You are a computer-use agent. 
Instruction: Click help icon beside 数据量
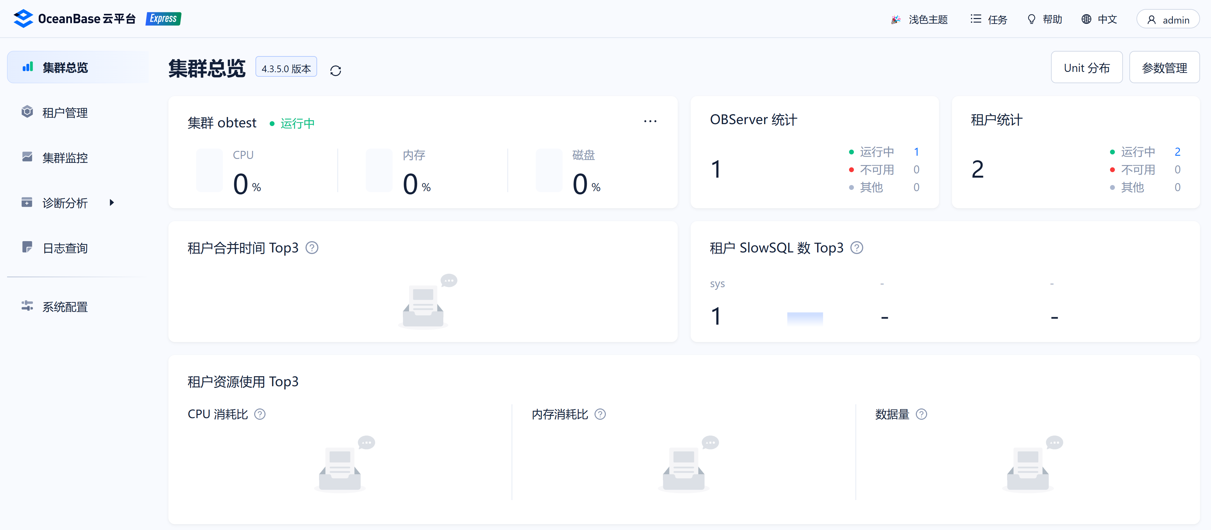[921, 414]
